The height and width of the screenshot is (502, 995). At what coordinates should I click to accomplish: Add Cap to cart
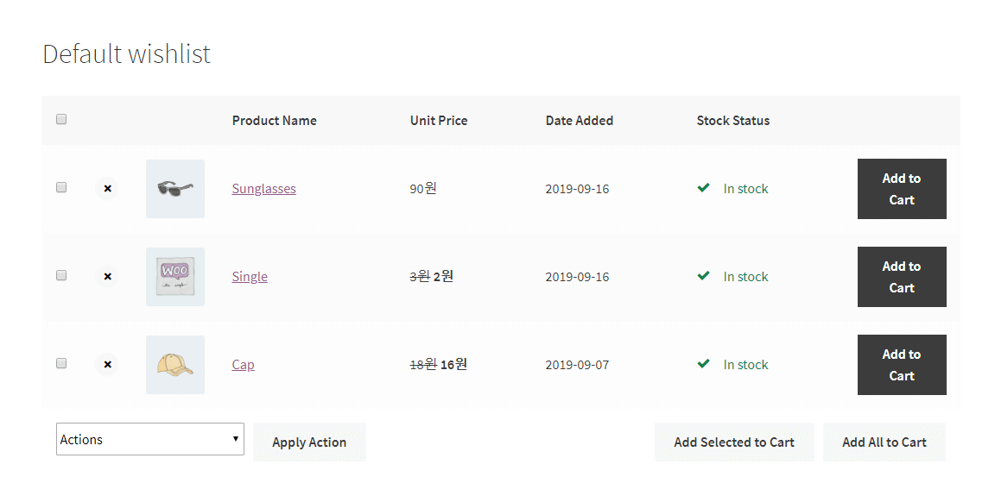[x=902, y=365]
